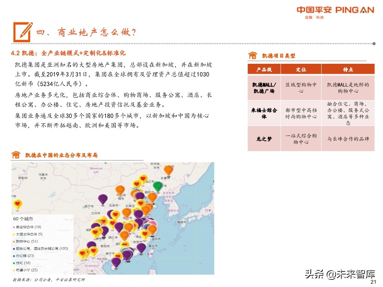Click the page number 21
Image resolution: width=383 pixels, height=287 pixels.
click(x=373, y=282)
